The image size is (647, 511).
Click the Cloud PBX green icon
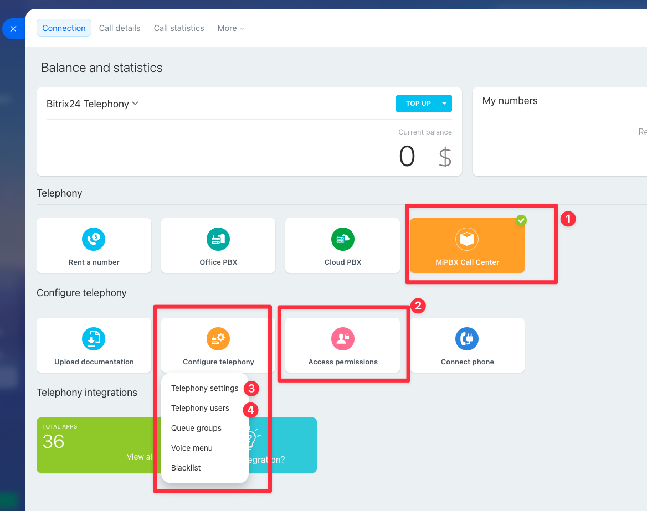coord(343,239)
